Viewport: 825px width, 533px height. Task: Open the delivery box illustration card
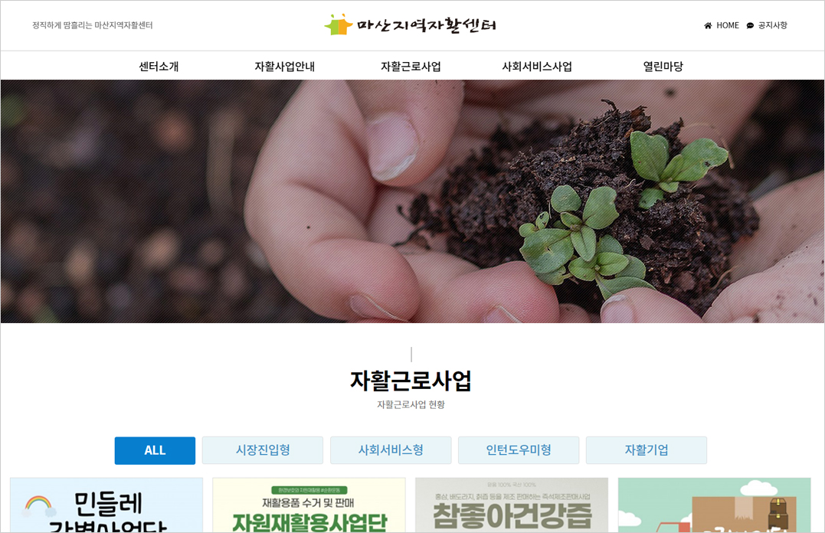click(x=715, y=505)
